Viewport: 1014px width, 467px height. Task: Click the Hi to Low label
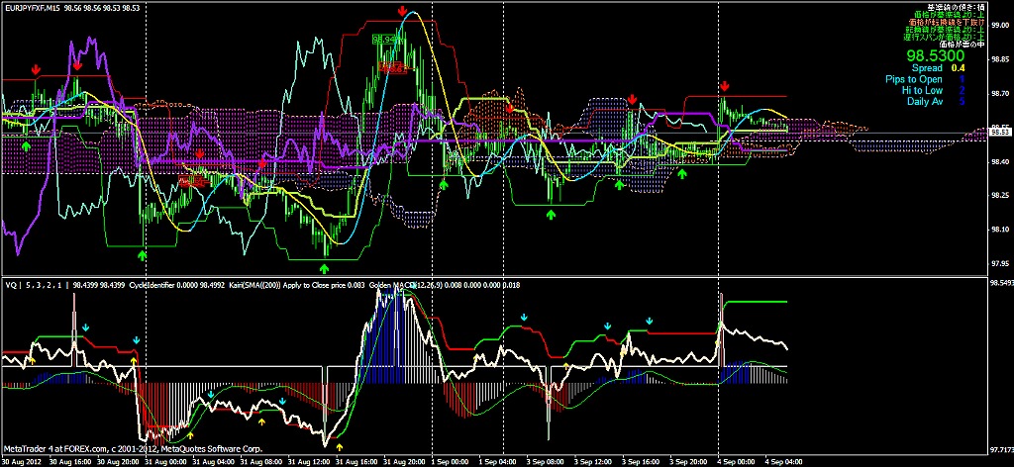921,90
